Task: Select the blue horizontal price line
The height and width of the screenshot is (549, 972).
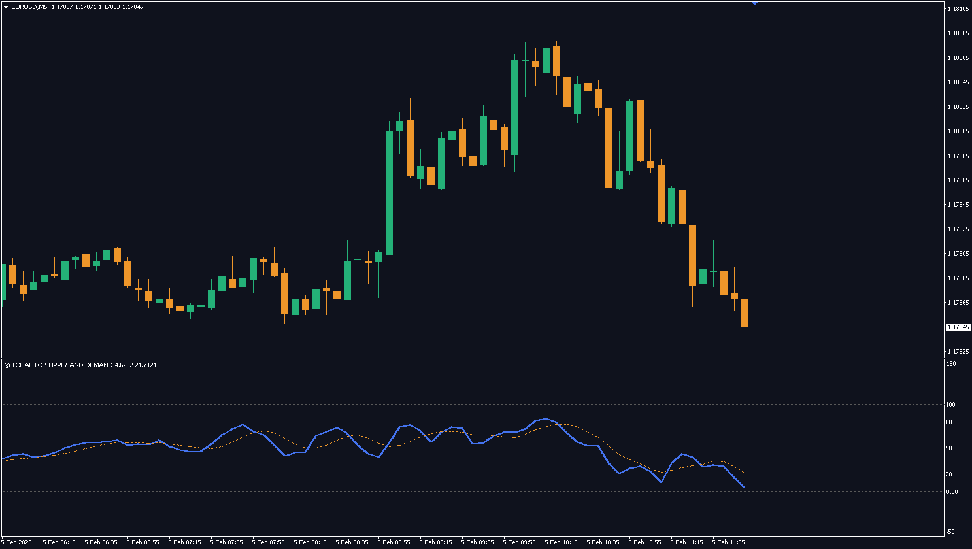Action: tap(458, 327)
